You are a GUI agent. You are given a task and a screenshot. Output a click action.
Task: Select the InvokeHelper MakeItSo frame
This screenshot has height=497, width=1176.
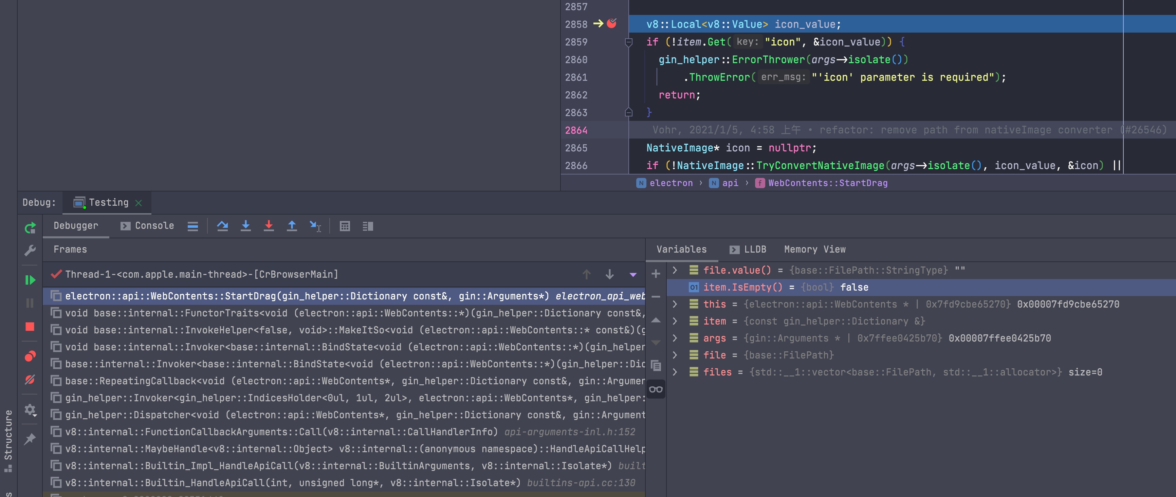click(344, 330)
